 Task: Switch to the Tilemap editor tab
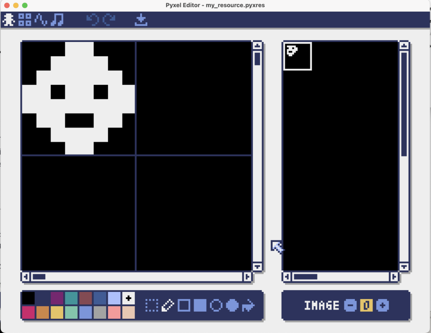[x=25, y=20]
